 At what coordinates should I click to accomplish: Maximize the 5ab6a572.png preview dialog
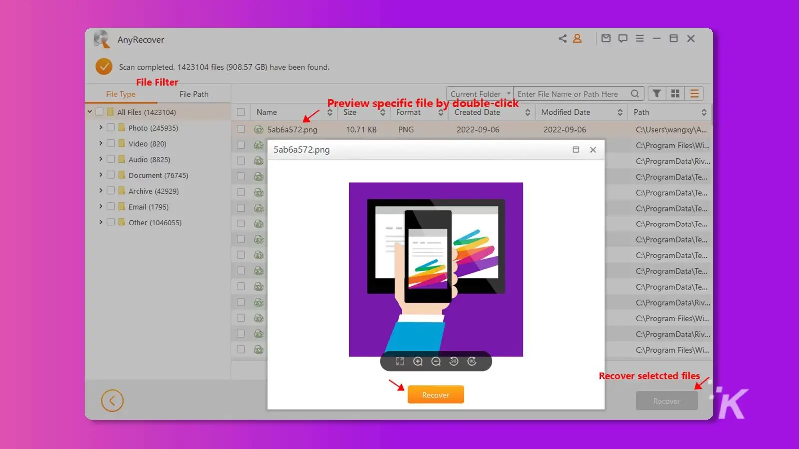pos(576,150)
